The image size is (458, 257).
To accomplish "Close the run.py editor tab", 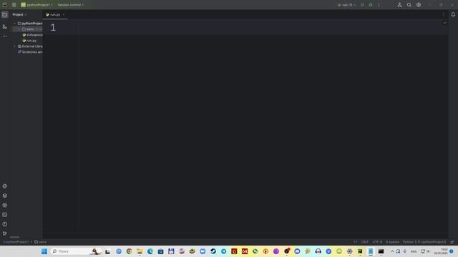I will point(64,14).
